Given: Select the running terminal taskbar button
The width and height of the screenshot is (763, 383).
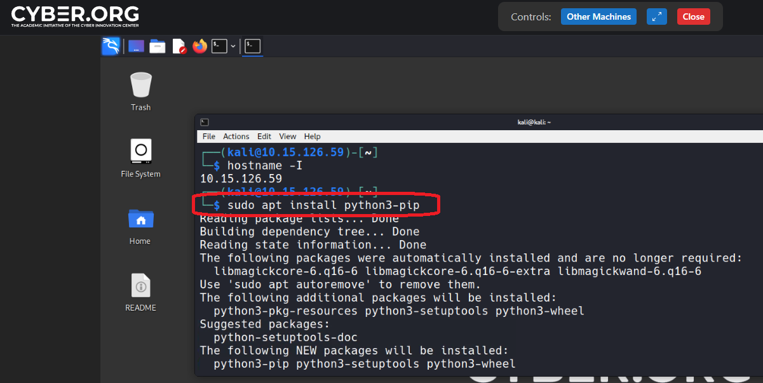Looking at the screenshot, I should (253, 46).
